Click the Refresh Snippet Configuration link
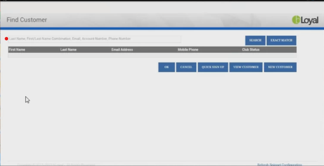324x166 pixels. (280, 165)
